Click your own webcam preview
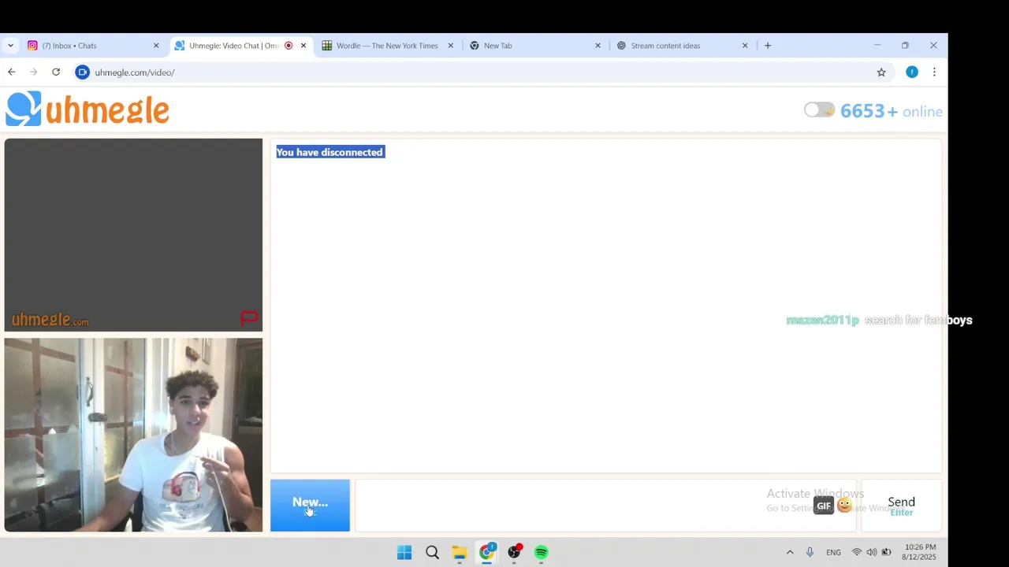 pos(133,435)
